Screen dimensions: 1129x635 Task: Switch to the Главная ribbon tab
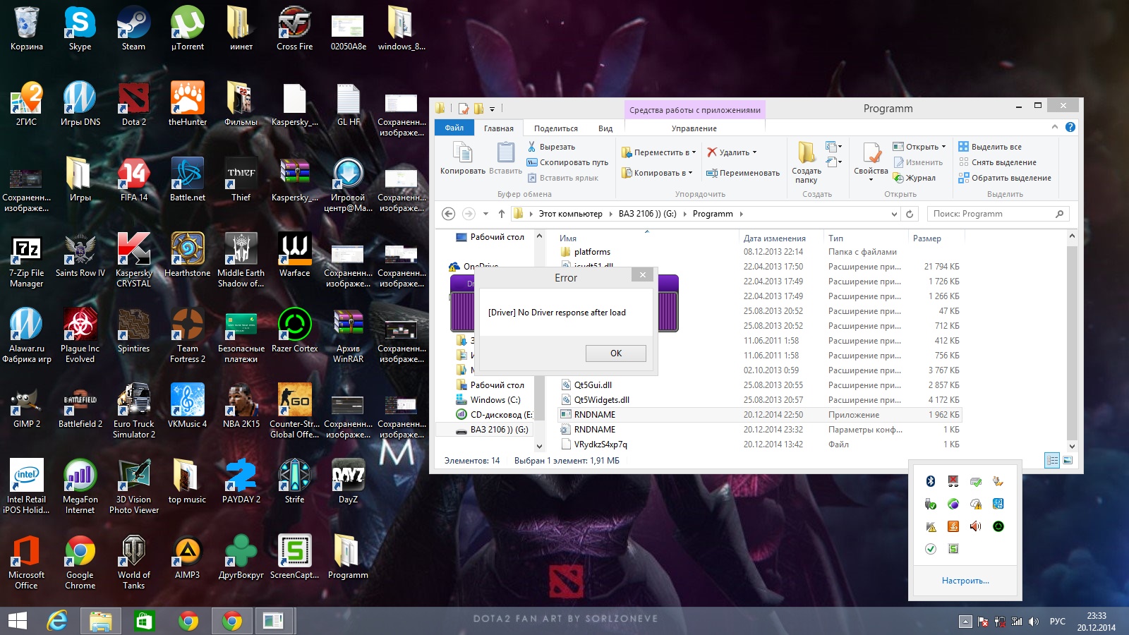(499, 128)
